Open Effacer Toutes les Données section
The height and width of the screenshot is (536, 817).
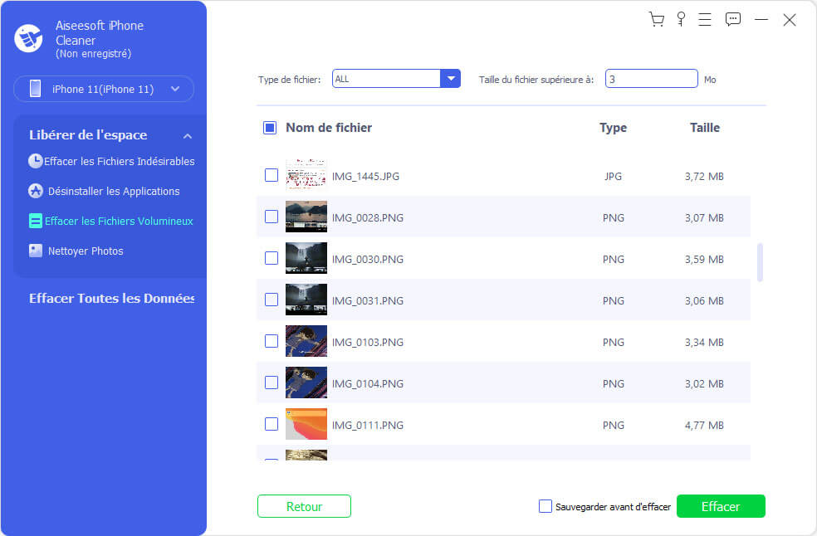pos(111,298)
